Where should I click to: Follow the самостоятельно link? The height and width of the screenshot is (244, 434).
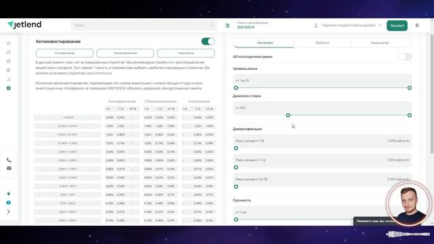(99, 73)
